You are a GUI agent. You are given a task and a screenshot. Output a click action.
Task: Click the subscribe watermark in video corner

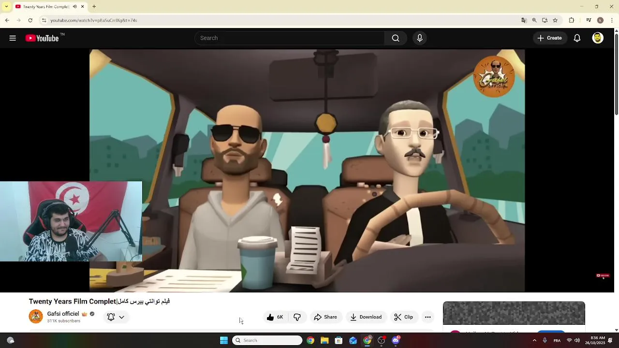click(x=603, y=275)
